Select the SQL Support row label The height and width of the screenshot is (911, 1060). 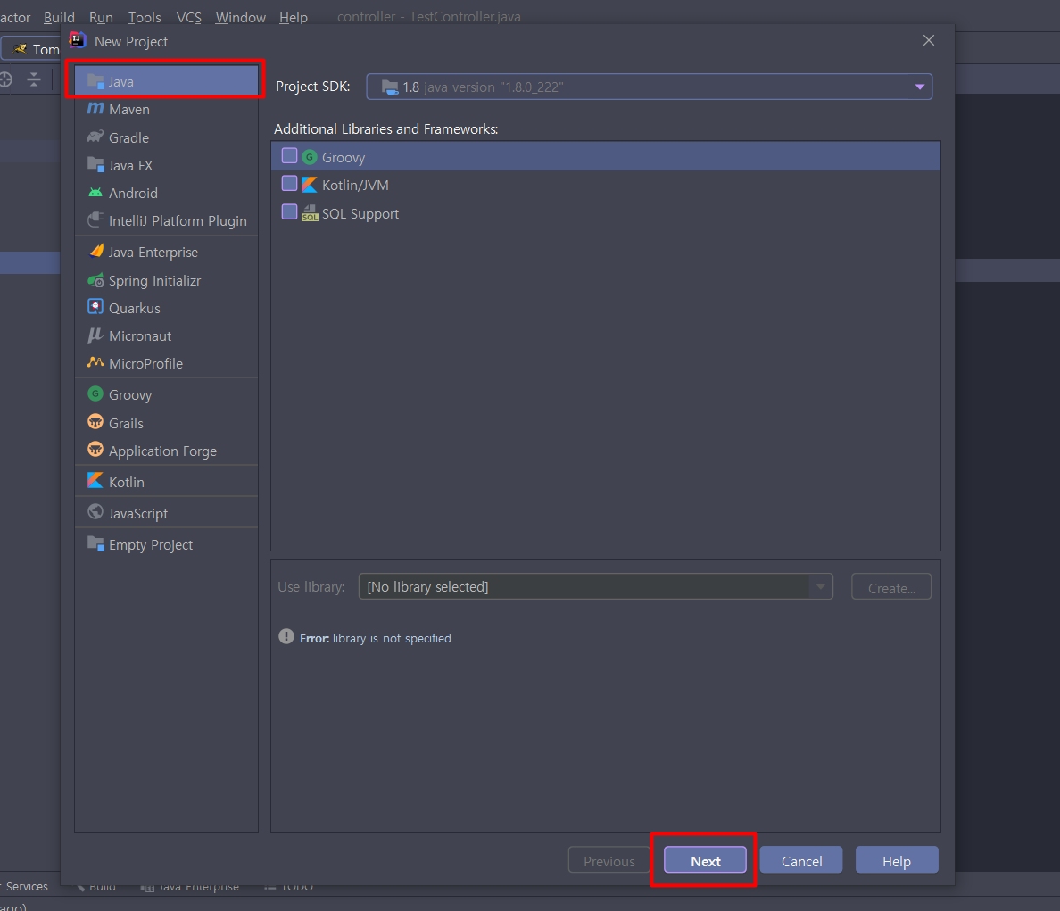(360, 213)
